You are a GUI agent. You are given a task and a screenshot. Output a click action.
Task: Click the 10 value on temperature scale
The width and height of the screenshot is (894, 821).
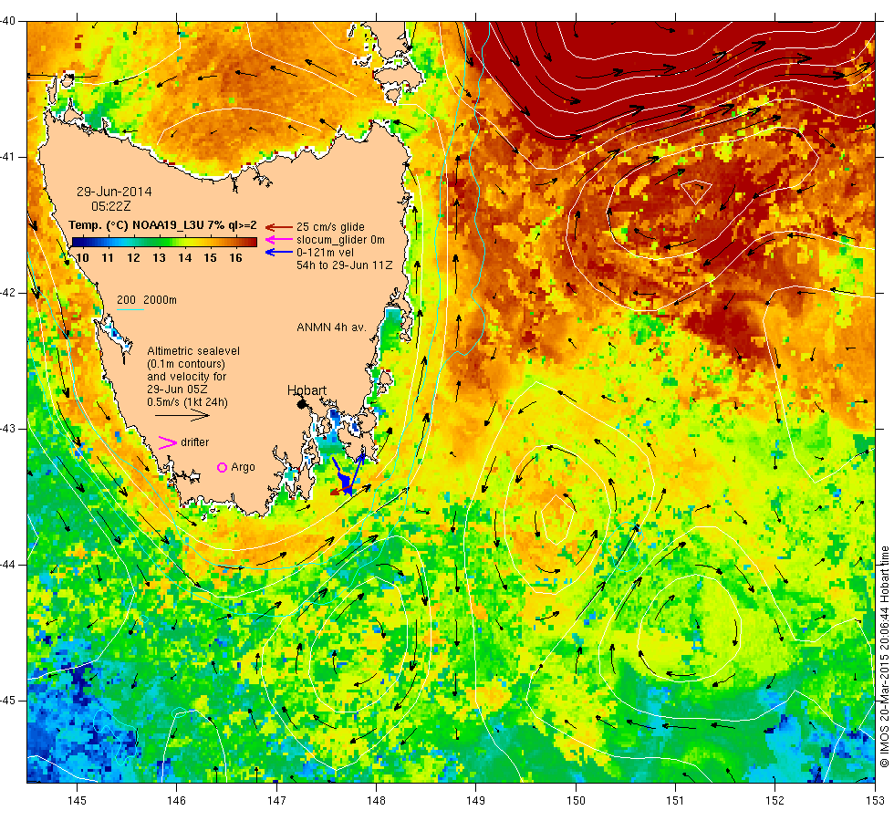82,257
